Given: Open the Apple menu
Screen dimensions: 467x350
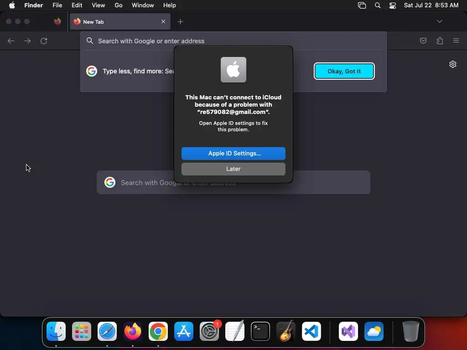Looking at the screenshot, I should (12, 5).
